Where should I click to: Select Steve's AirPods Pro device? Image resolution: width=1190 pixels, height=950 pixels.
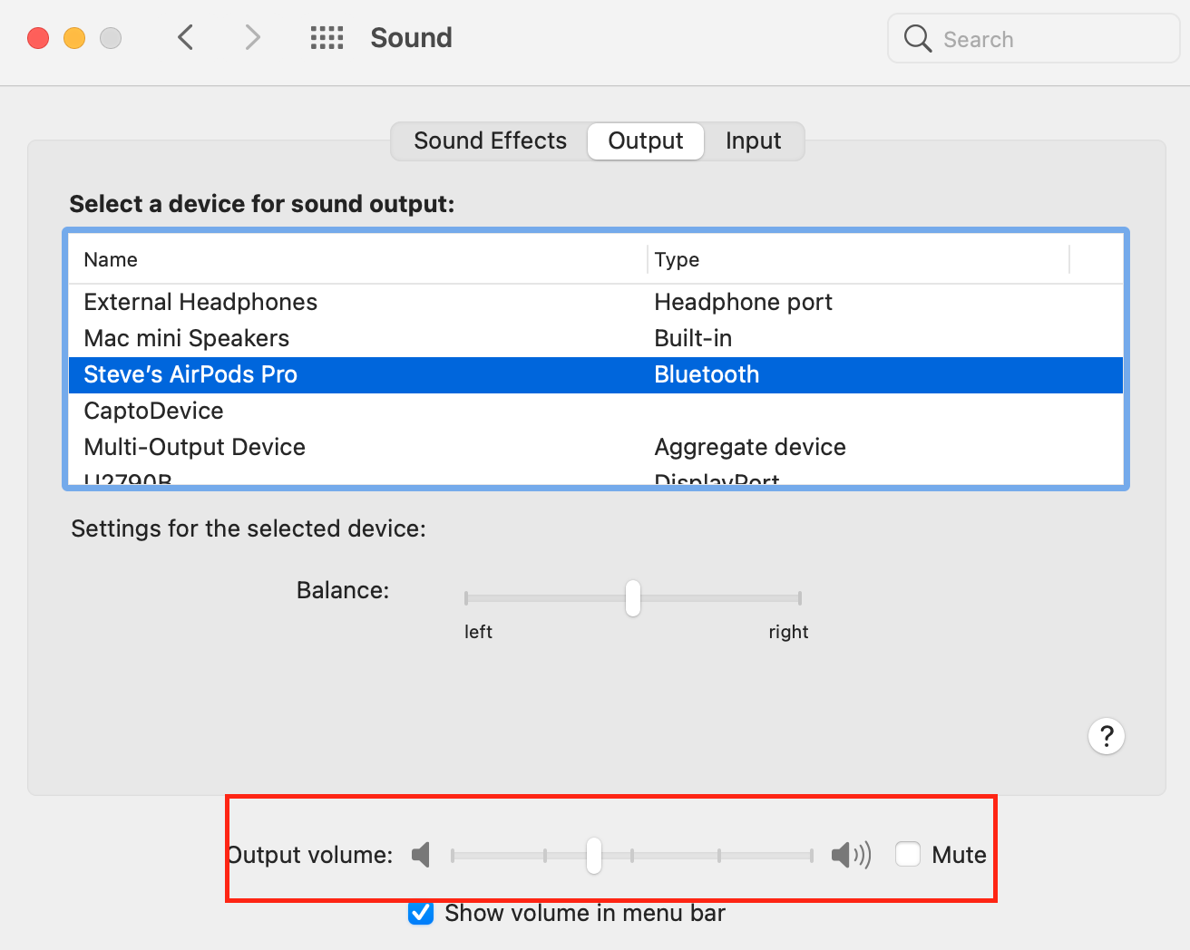pyautogui.click(x=190, y=374)
